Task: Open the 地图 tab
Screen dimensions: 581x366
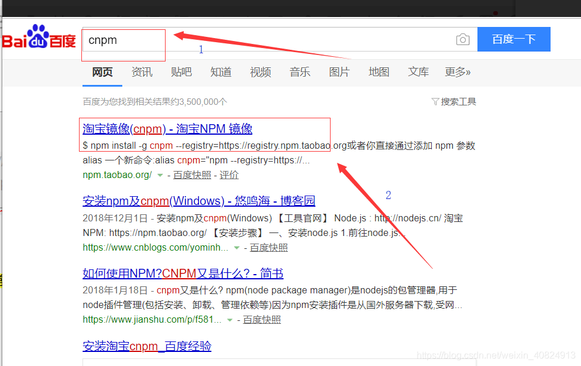Action: tap(379, 72)
